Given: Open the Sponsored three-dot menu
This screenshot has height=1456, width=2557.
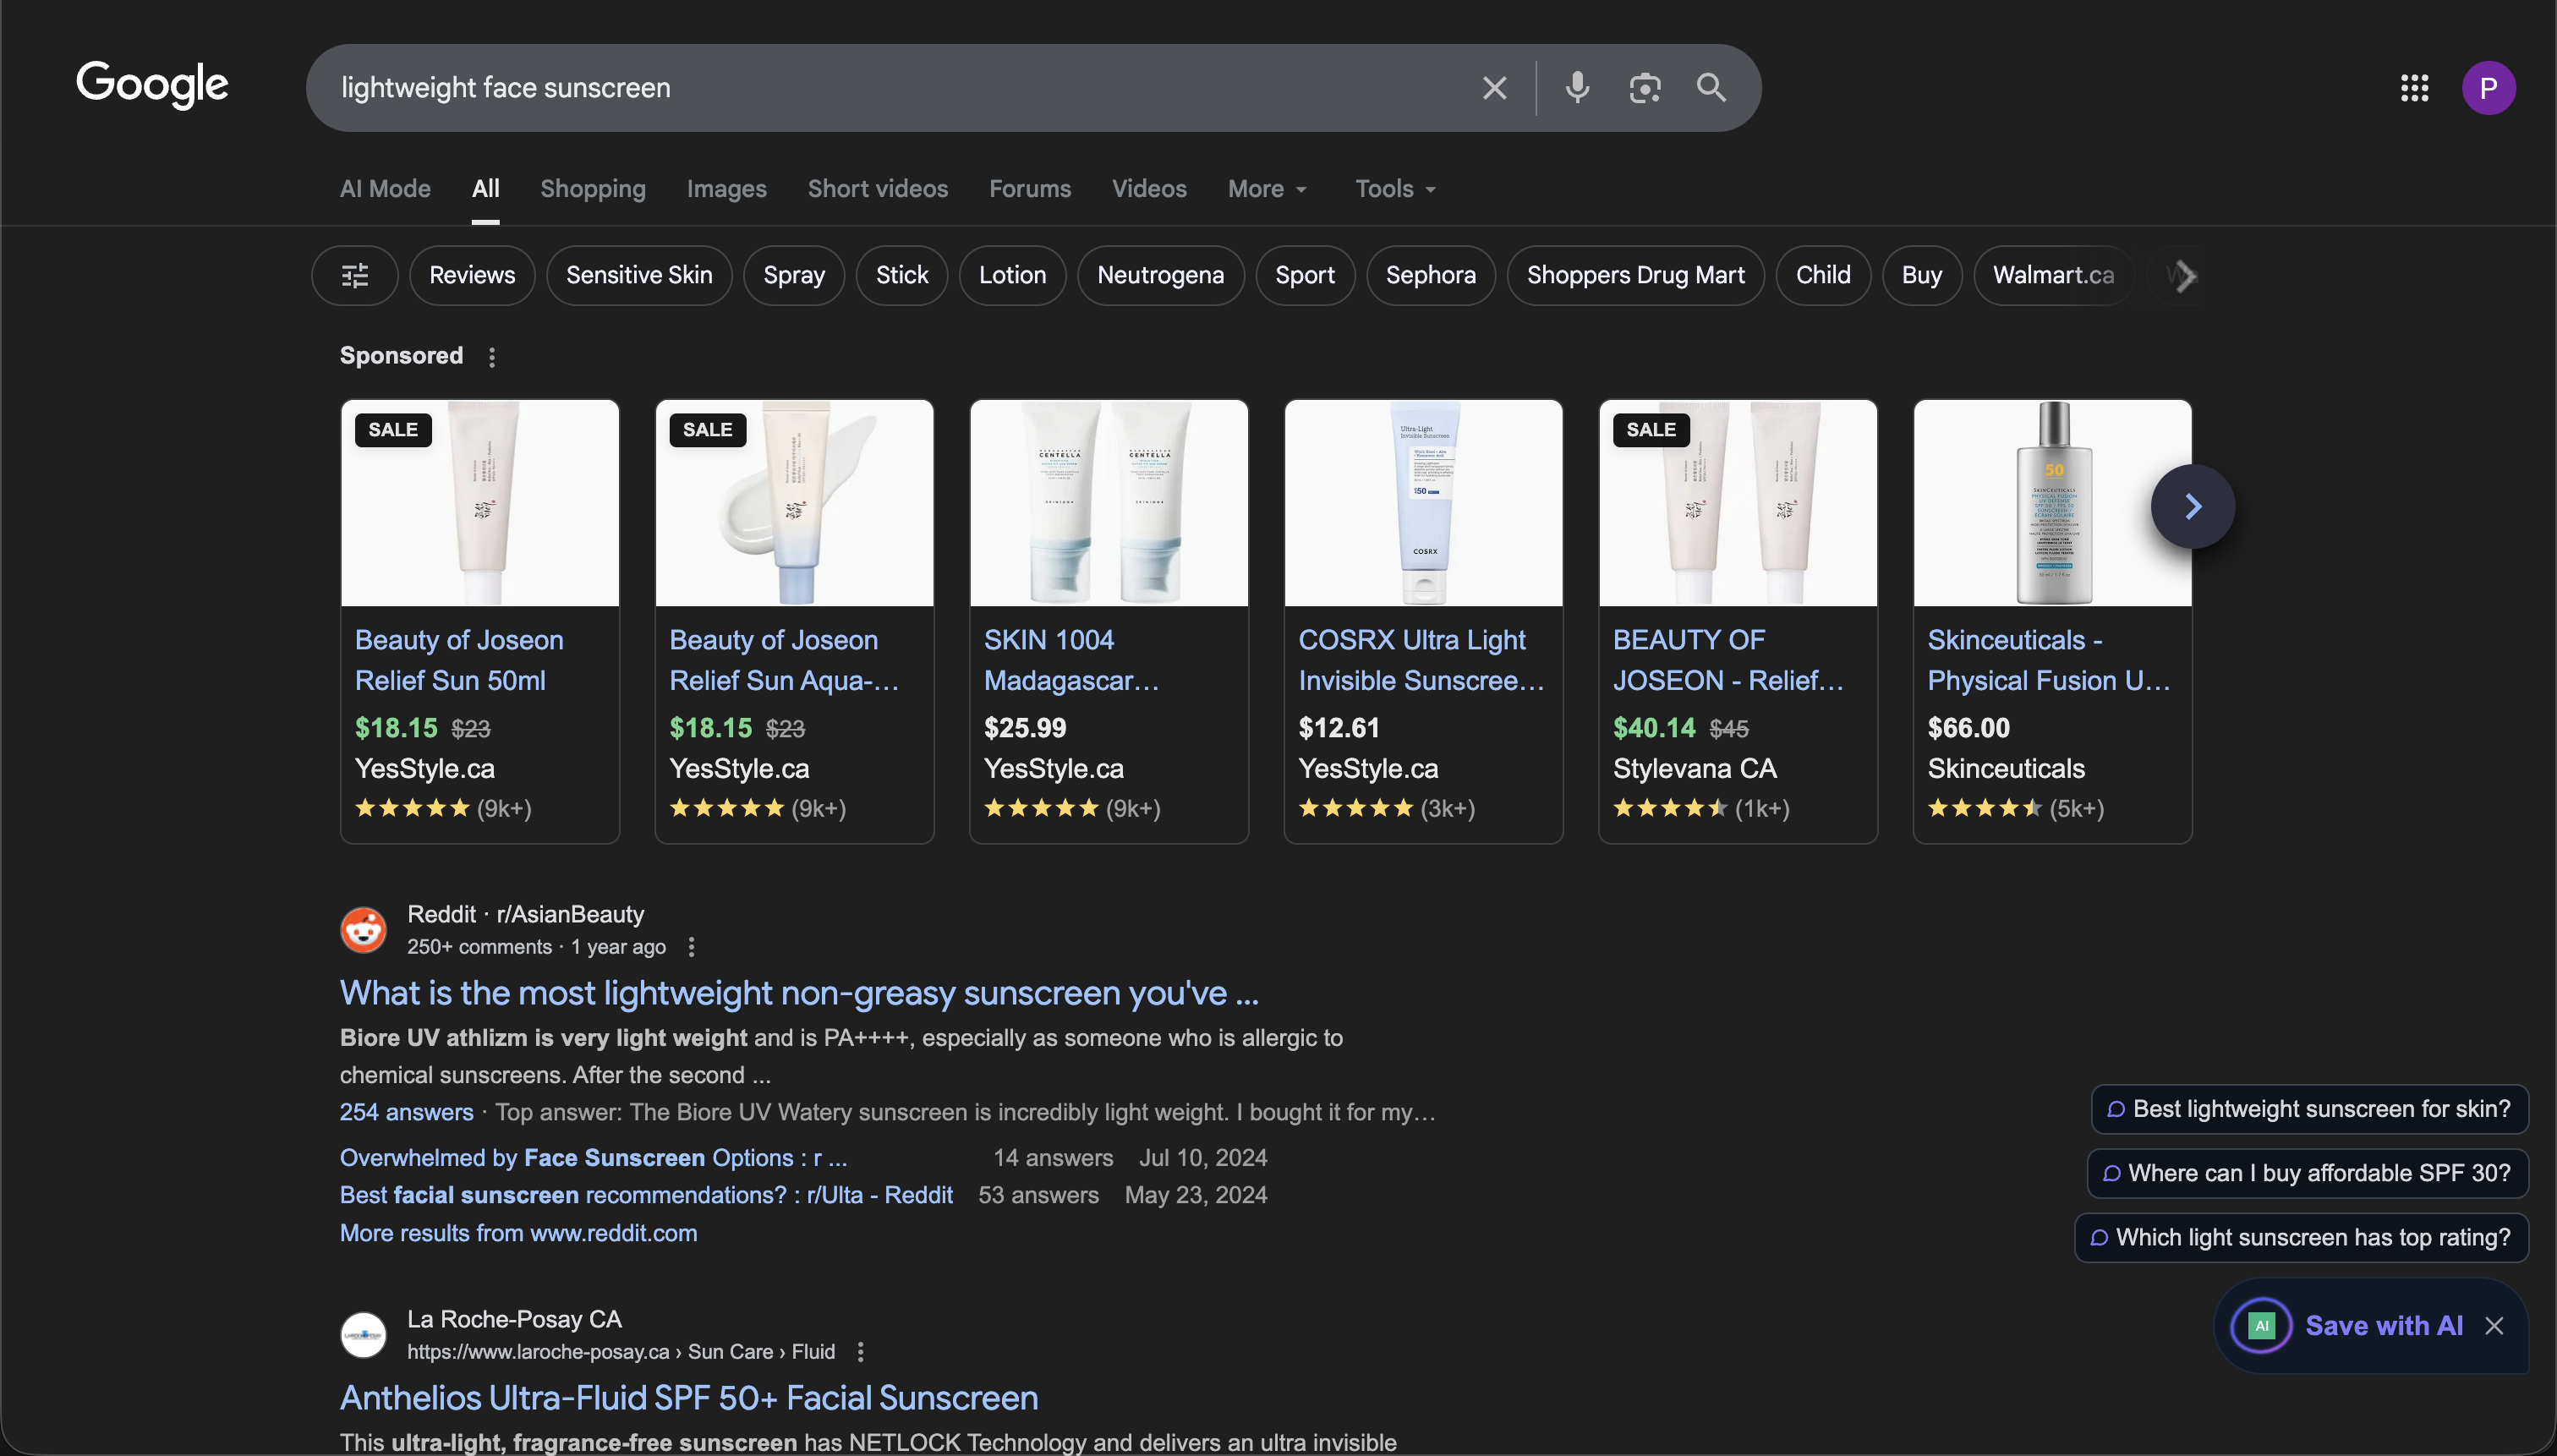Looking at the screenshot, I should [x=491, y=357].
